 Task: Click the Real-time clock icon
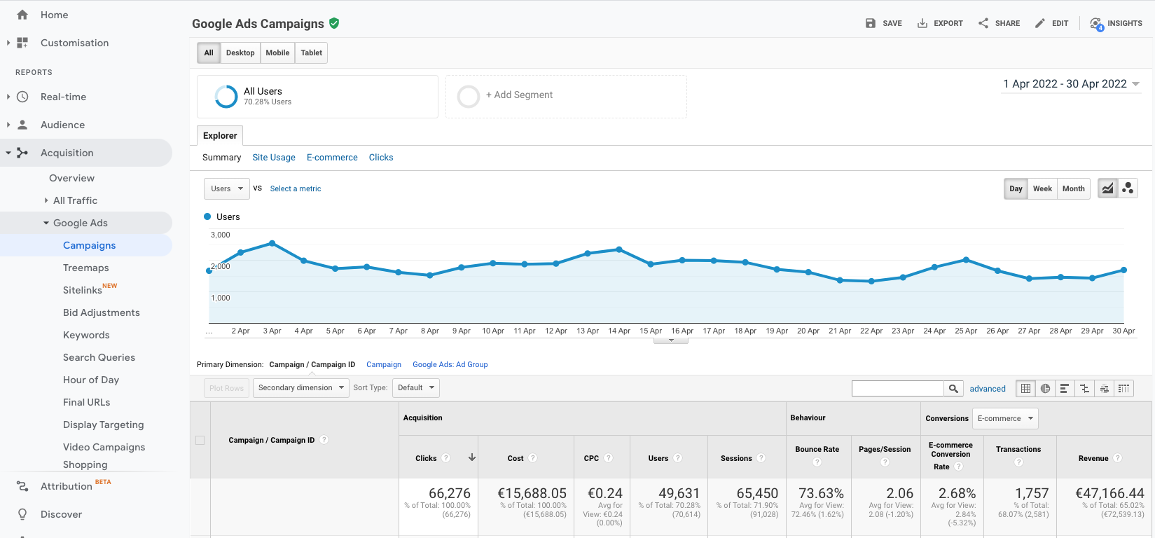point(22,97)
